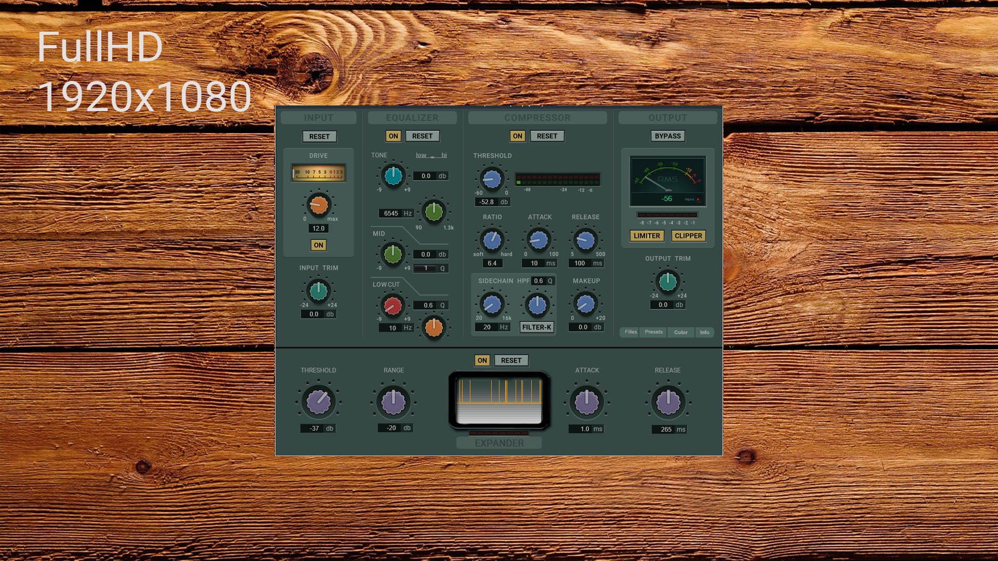Screen dimensions: 998x561
Task: Open the Color tab
Action: (680, 332)
